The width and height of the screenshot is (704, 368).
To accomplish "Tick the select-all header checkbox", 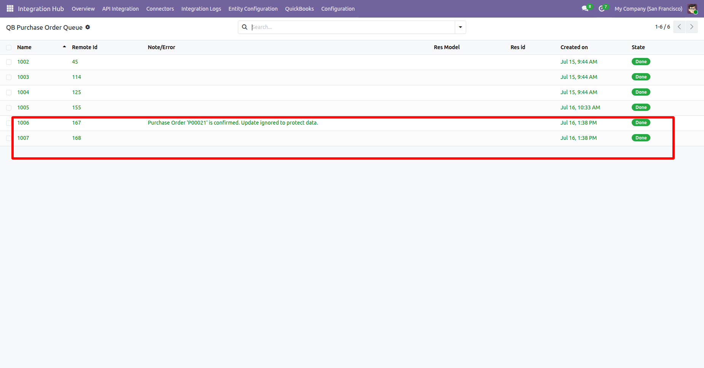I will [9, 48].
